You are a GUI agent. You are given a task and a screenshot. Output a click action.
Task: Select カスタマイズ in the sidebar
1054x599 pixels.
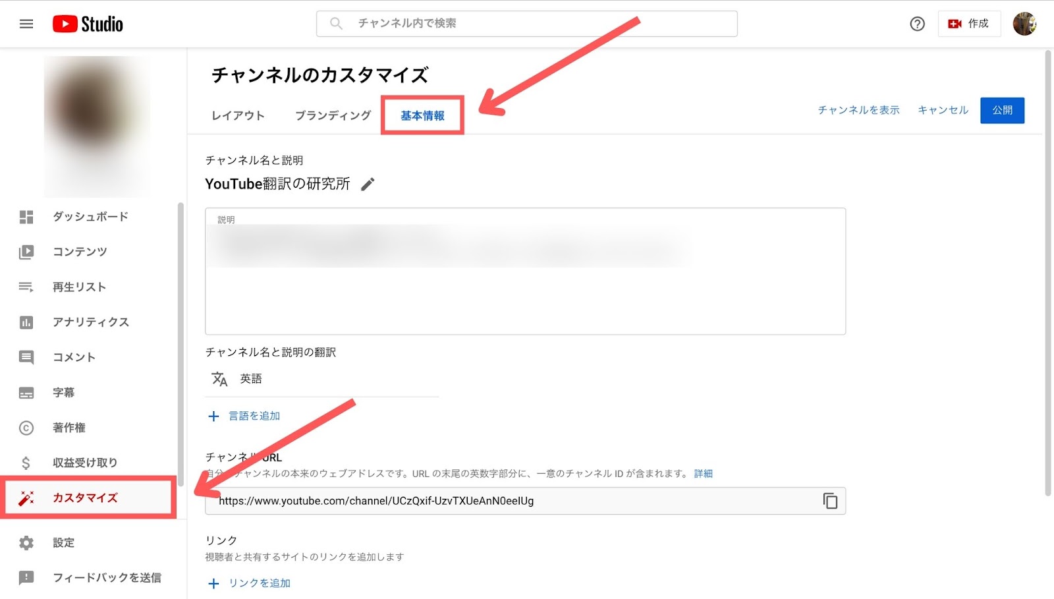coord(89,498)
